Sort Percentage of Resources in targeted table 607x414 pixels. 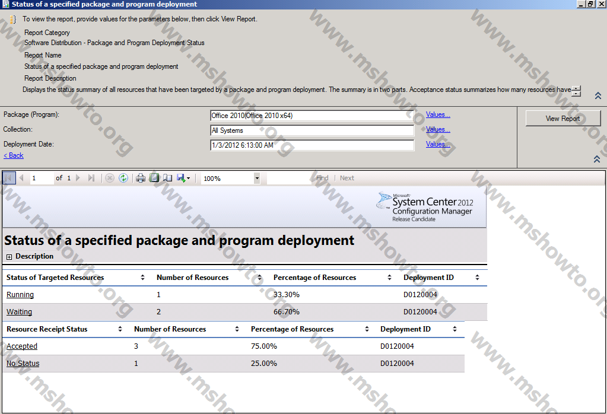389,278
